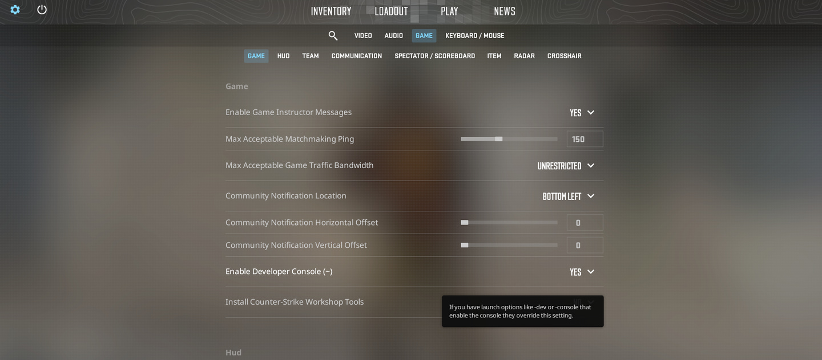Open settings via the gear icon
The height and width of the screenshot is (360, 822).
[15, 10]
